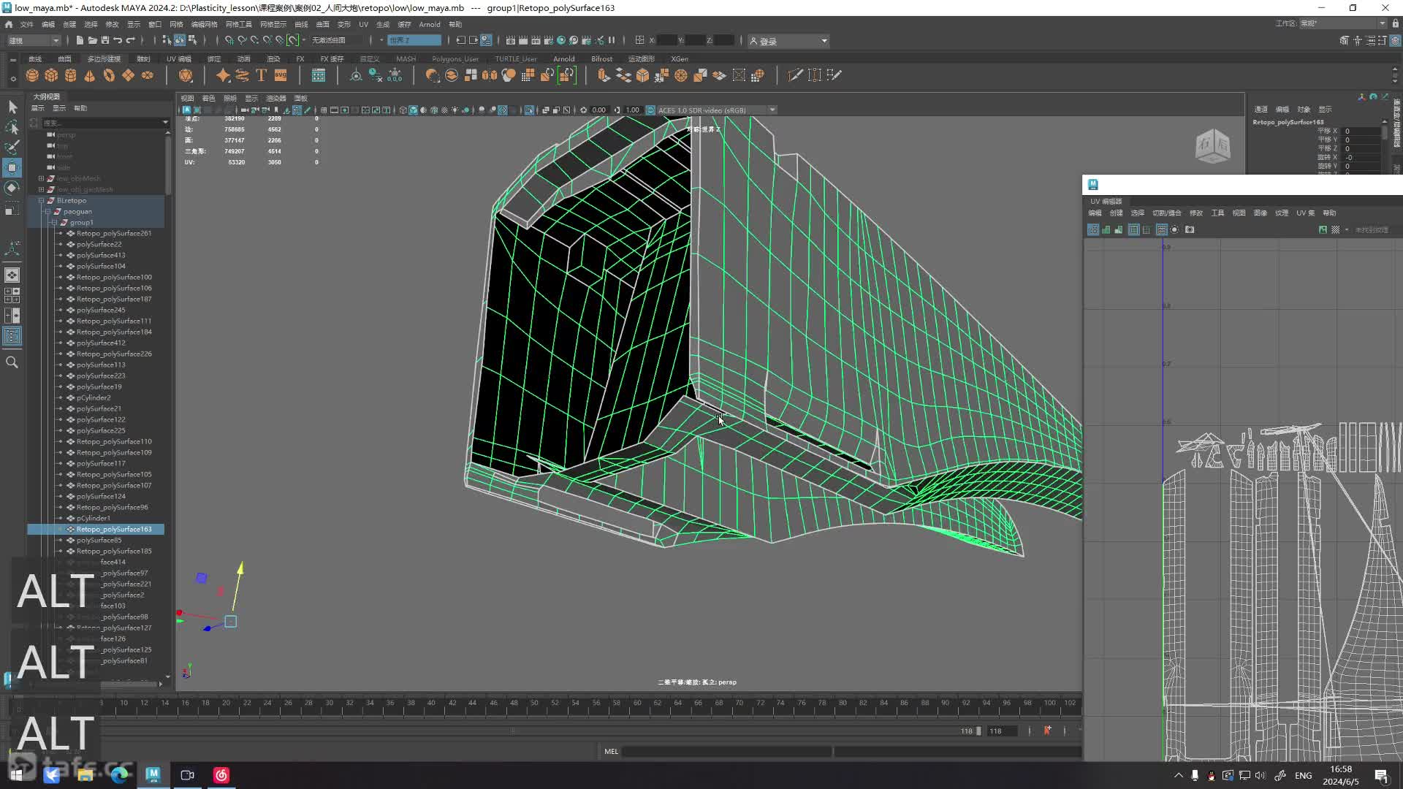Click the Quad Draw shelf icon
Screen dimensions: 1403x789
pyautogui.click(x=834, y=75)
